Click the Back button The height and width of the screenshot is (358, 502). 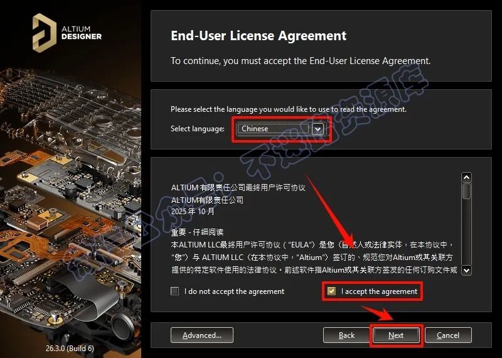point(346,335)
